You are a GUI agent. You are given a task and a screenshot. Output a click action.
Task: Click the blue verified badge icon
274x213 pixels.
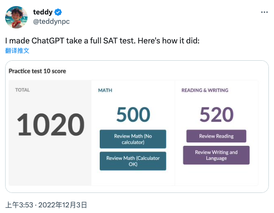click(x=58, y=12)
